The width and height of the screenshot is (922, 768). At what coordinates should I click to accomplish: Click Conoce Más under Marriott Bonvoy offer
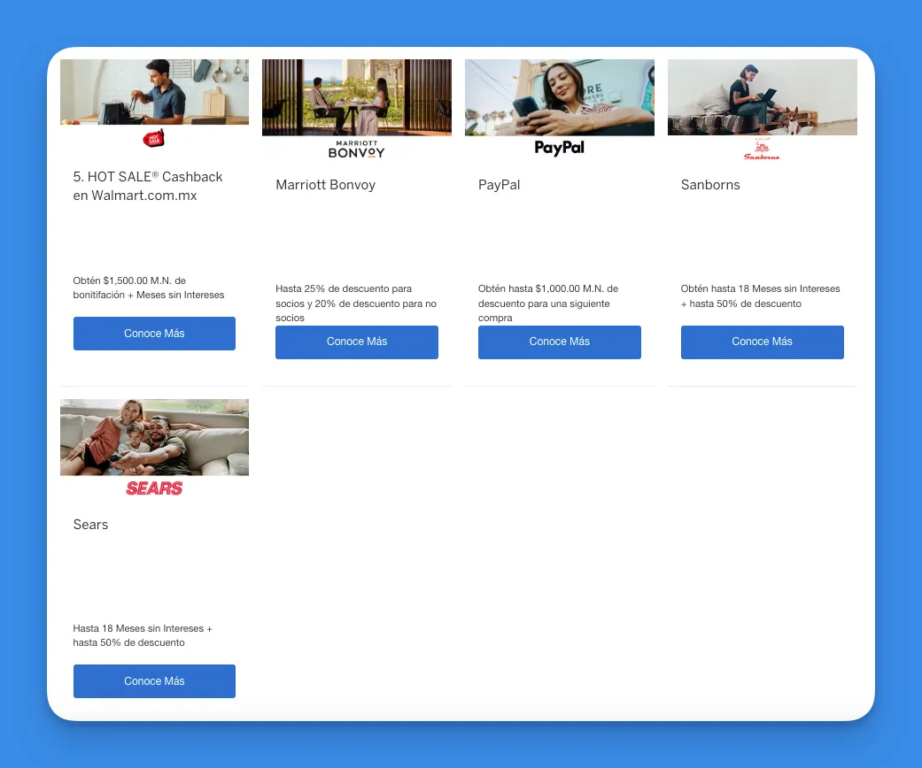[357, 342]
